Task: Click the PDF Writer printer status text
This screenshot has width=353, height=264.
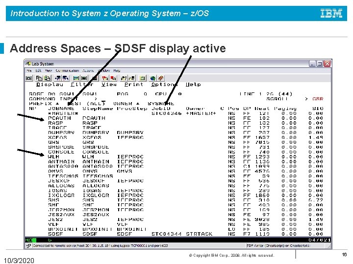Action: coord(278,245)
